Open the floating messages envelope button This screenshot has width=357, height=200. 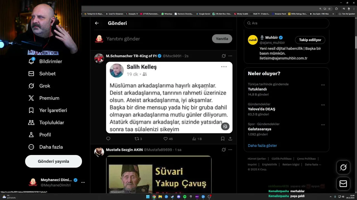coord(343,184)
